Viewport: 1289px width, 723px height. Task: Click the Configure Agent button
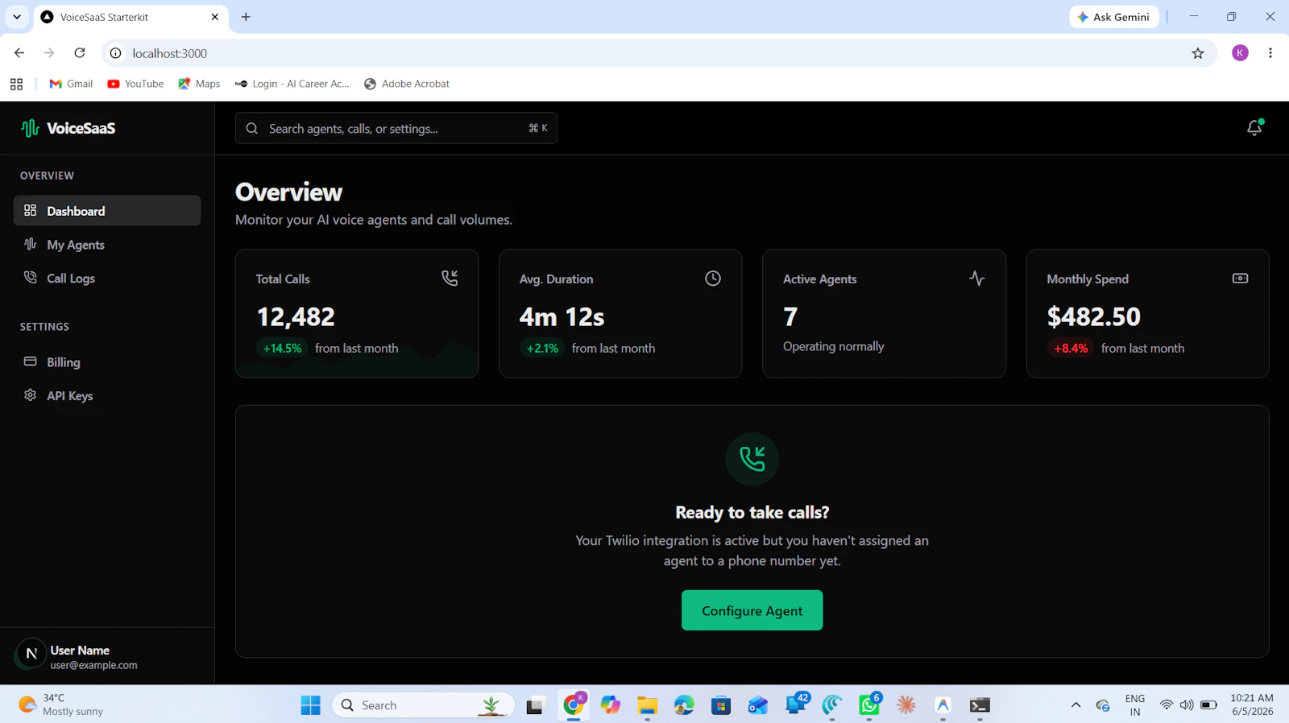click(x=752, y=610)
